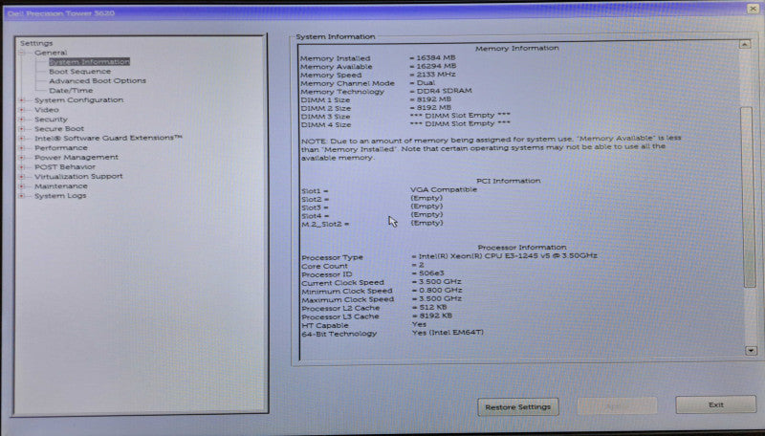Click Slot1 VGA Compatible value
This screenshot has height=436, width=765.
tap(444, 189)
